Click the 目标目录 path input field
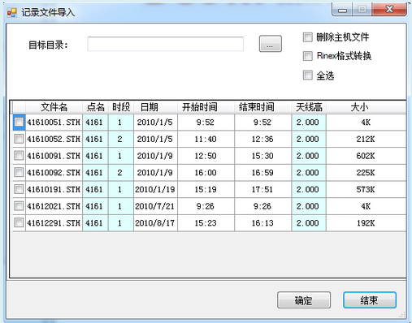Viewport: 412px width, 323px height. pos(165,44)
